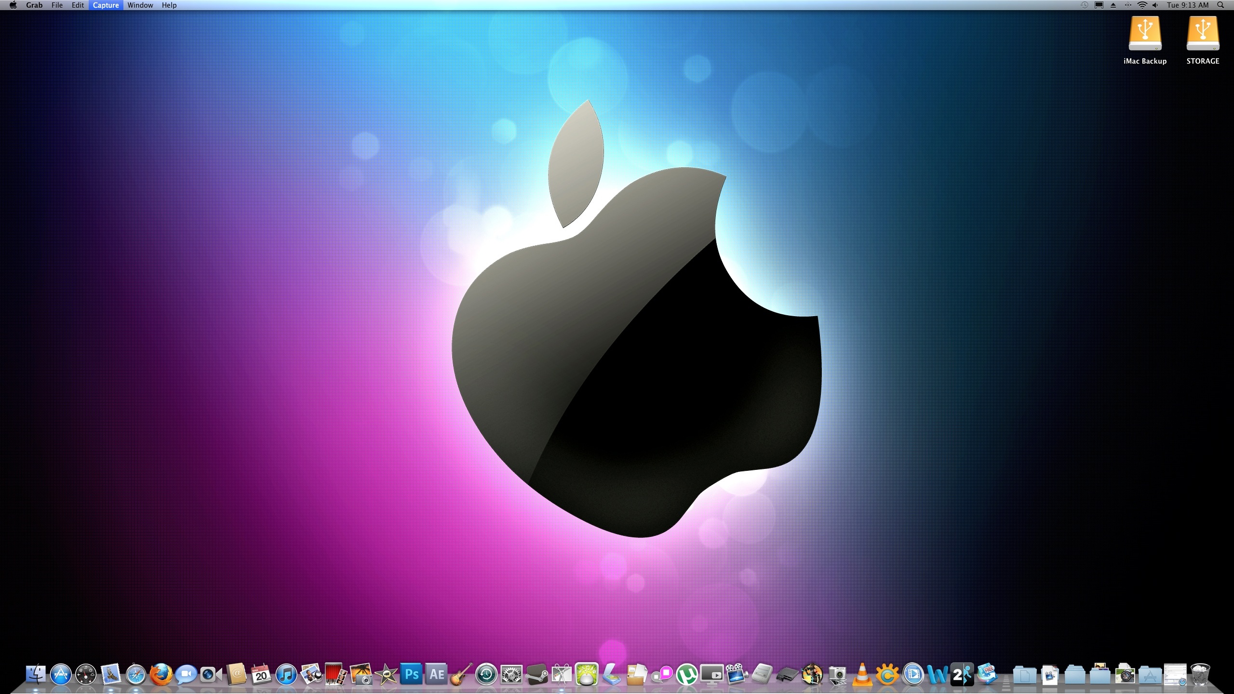The width and height of the screenshot is (1234, 694).
Task: Click the FREE video converter Dock icon
Action: pyautogui.click(x=987, y=674)
